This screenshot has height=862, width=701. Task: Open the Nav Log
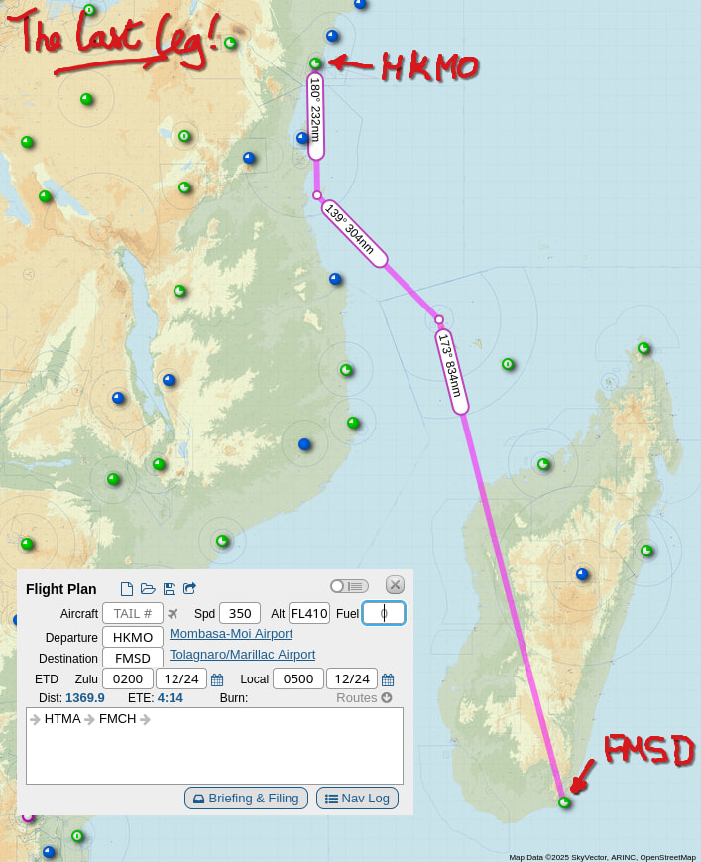[357, 798]
